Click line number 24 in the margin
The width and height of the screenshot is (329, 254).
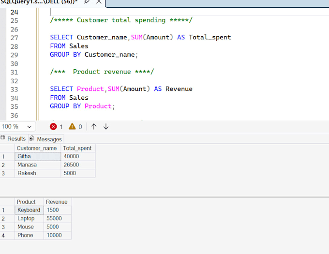pos(14,12)
